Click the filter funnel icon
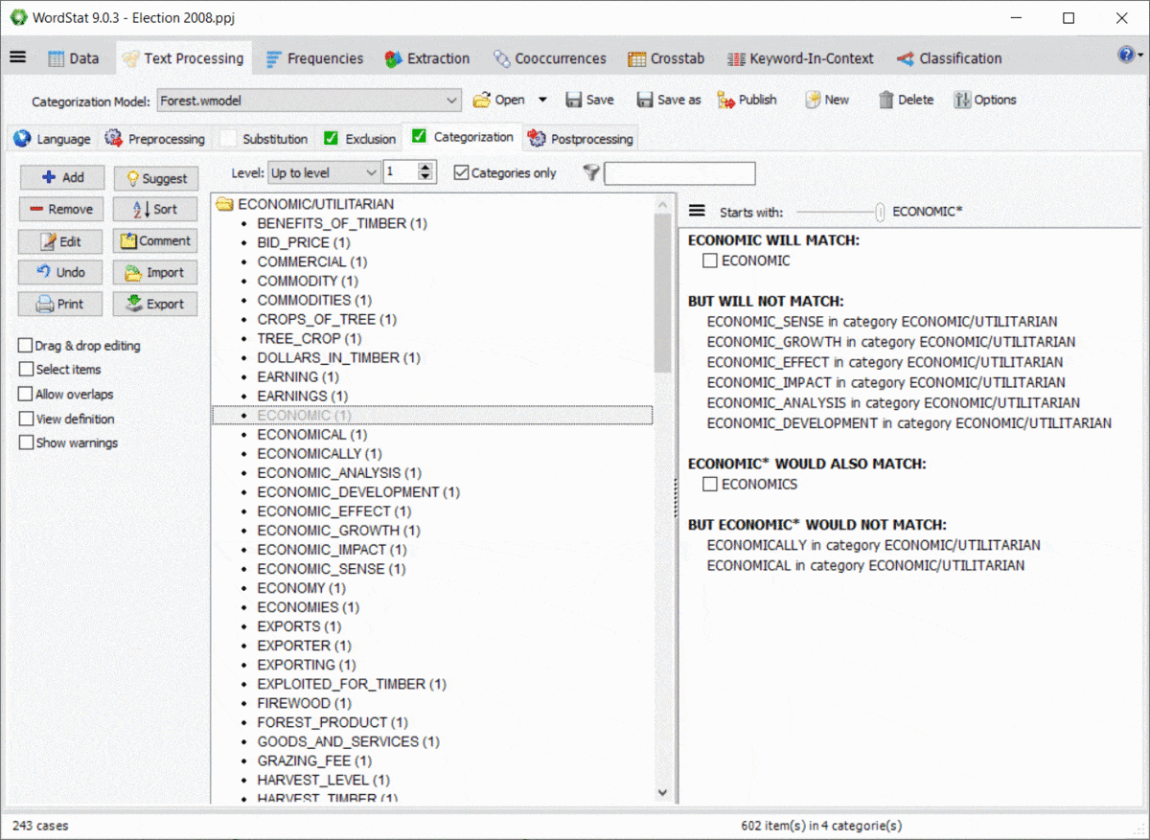 click(590, 172)
